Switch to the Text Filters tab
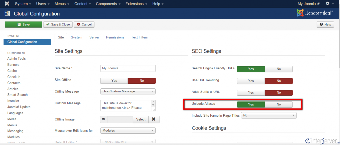Viewport: 340px width, 145px height. [x=139, y=37]
